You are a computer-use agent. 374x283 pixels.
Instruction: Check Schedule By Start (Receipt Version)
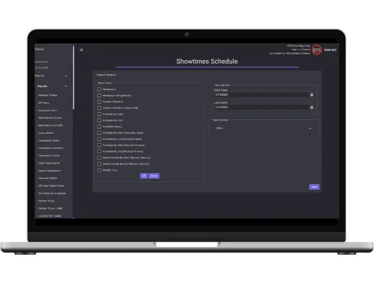coord(99,145)
